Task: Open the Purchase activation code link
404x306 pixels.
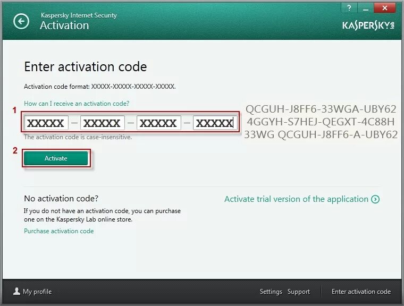Action: (59, 231)
